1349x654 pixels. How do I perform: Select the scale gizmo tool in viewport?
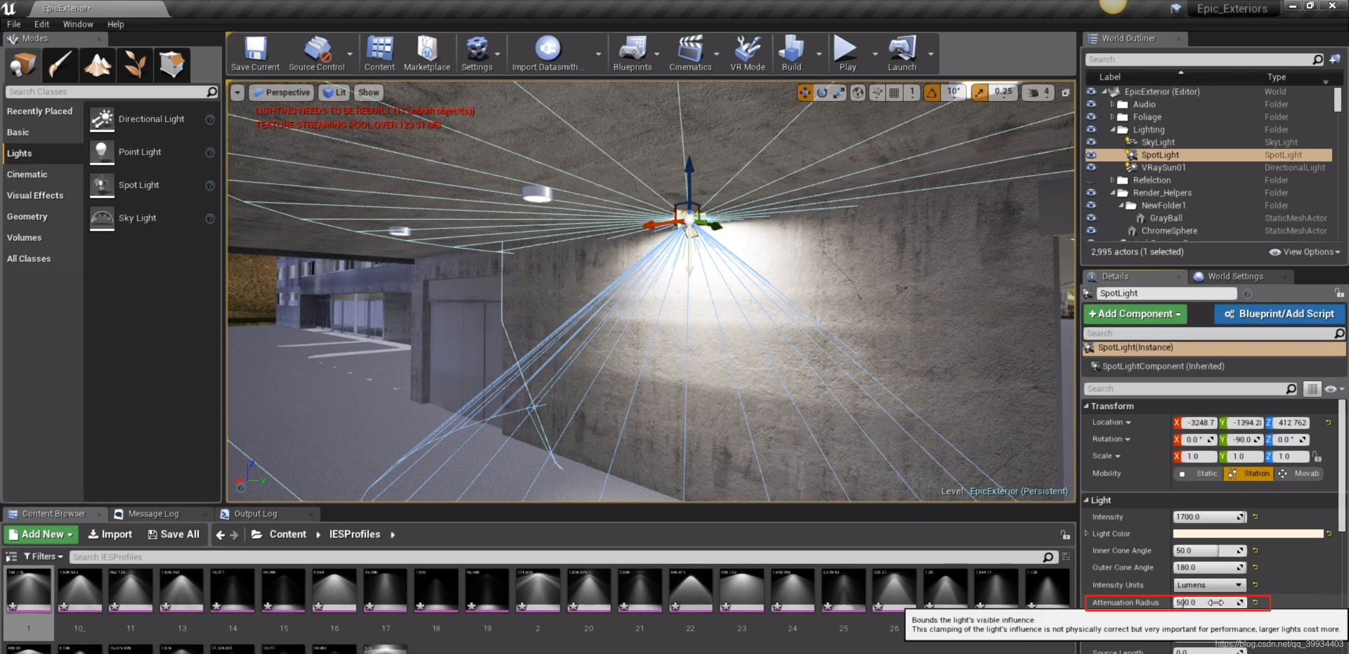[839, 93]
